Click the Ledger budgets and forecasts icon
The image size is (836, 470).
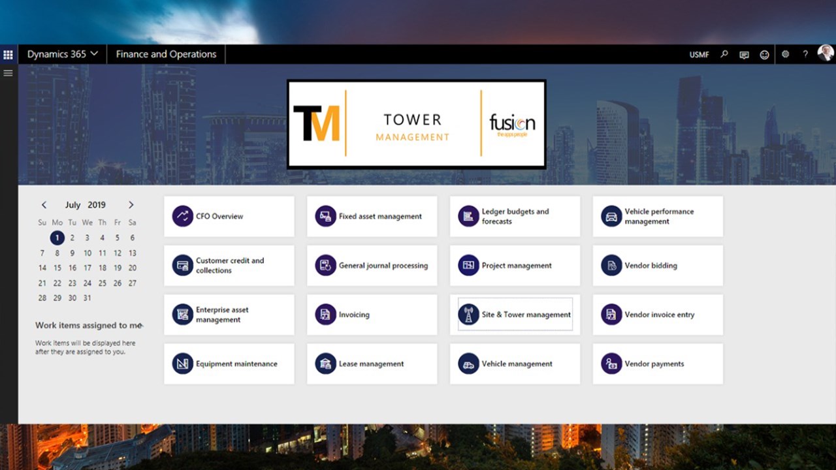coord(468,216)
